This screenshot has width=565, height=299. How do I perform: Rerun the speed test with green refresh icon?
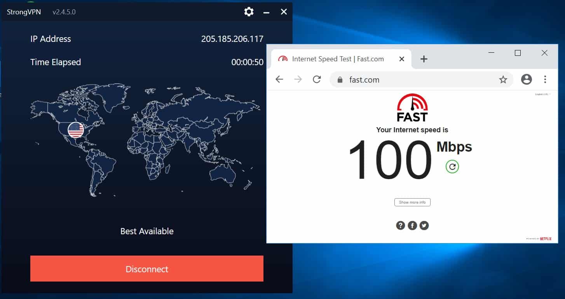452,167
